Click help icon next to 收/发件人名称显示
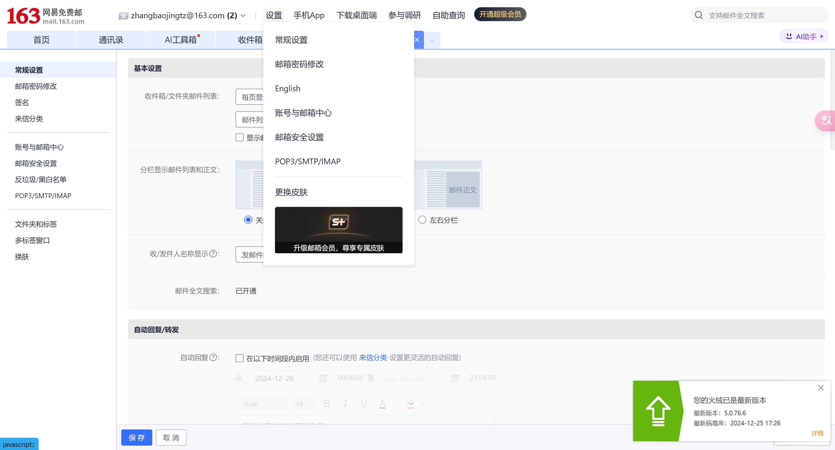Image resolution: width=835 pixels, height=450 pixels. pos(213,254)
